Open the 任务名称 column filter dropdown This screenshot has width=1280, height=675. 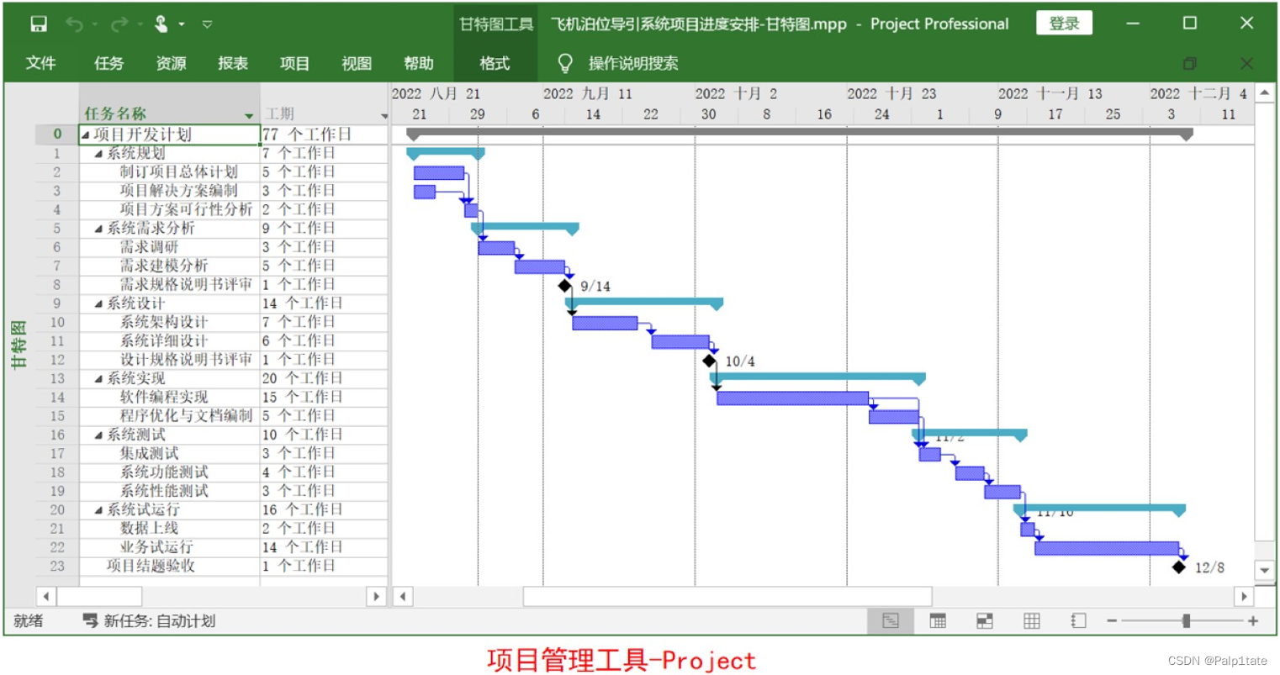(249, 116)
